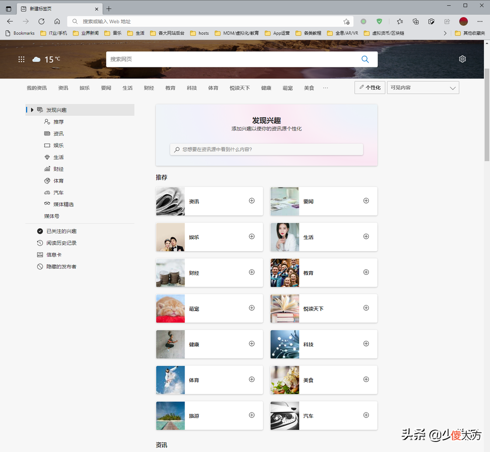Add 萌宠 interest with plus icon
Viewport: 490px width, 452px height.
[x=252, y=308]
